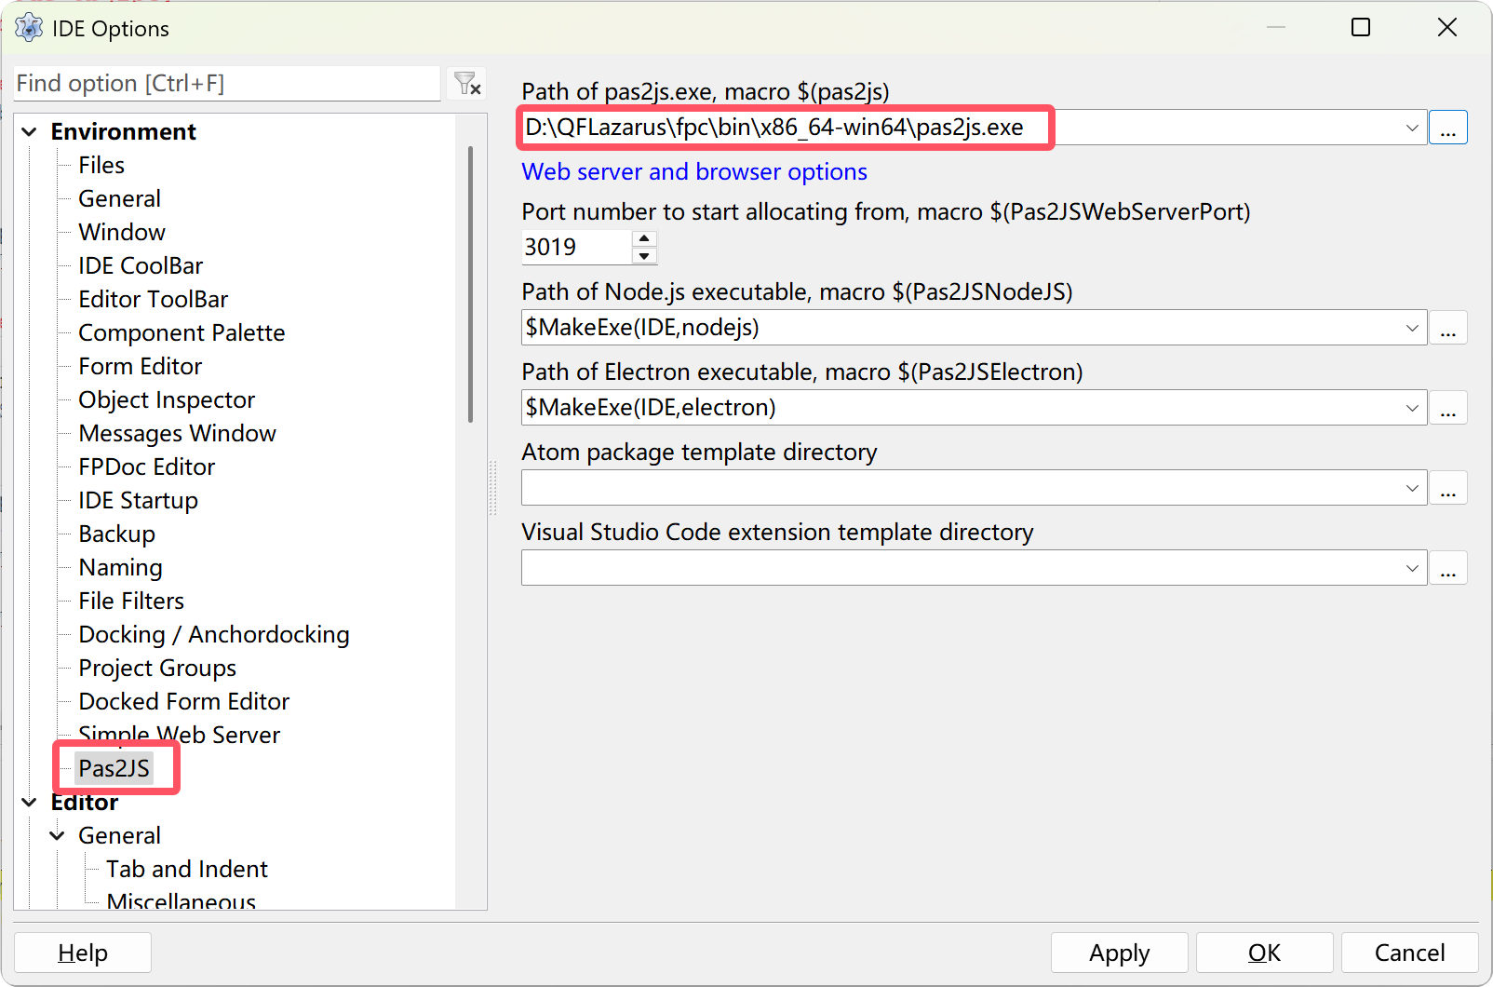Open the Atom package template directory dropdown
Image resolution: width=1493 pixels, height=987 pixels.
coord(1412,488)
